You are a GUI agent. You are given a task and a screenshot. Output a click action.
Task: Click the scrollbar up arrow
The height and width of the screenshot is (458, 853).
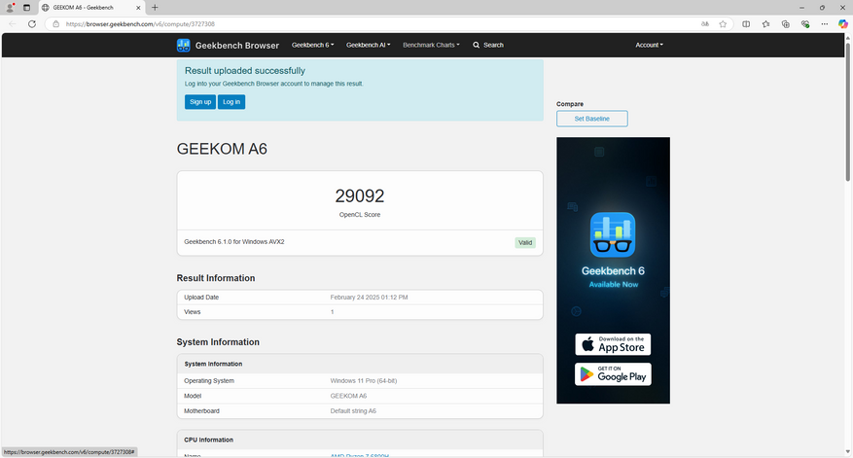847,38
